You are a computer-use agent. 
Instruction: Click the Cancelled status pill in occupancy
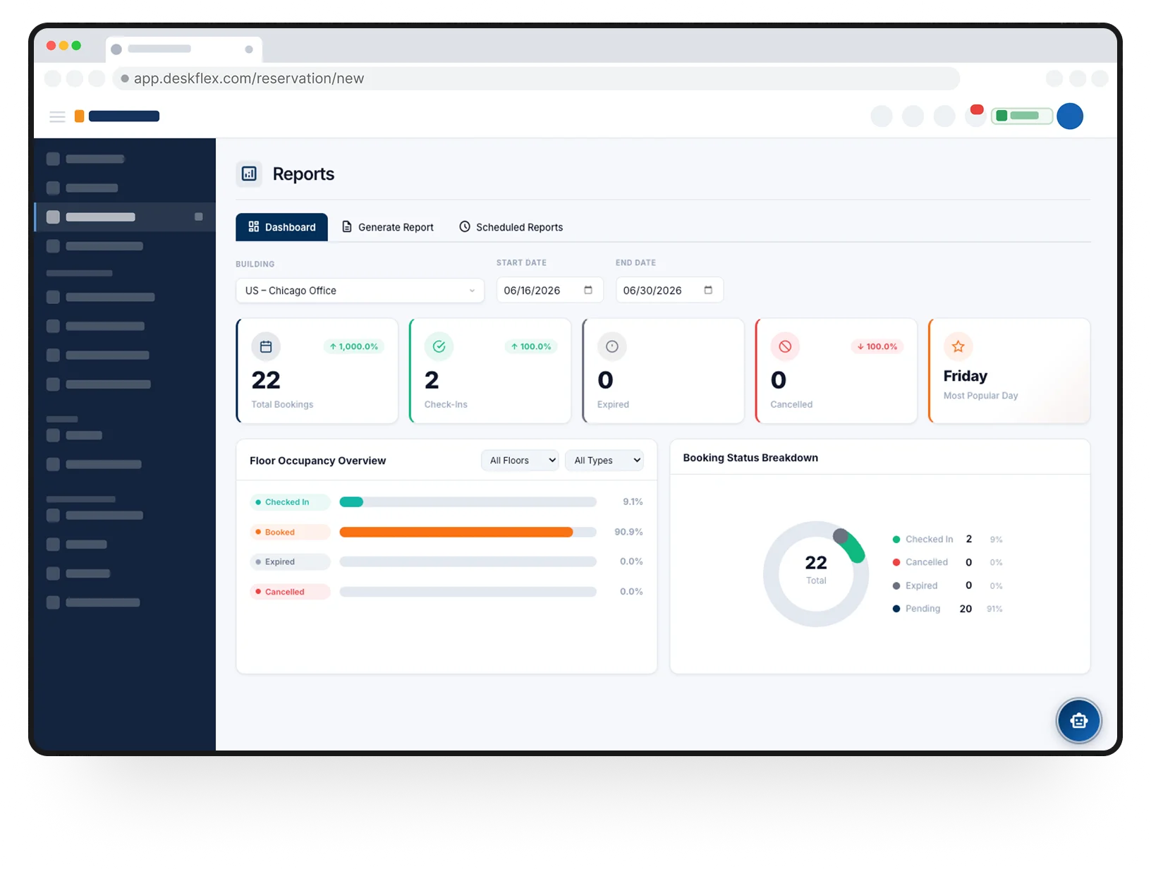[290, 592]
